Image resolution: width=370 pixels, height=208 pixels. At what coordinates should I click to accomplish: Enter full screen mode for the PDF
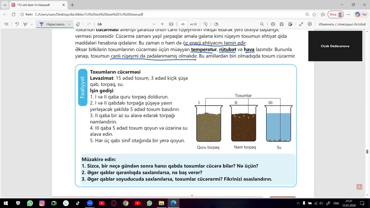[x=301, y=24]
